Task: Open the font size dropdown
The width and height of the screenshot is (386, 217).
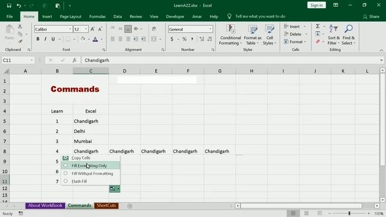Action: [x=86, y=29]
